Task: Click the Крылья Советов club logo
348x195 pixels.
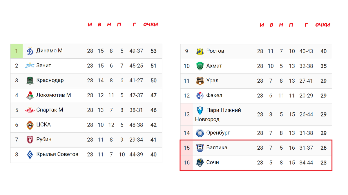Action: (x=30, y=154)
